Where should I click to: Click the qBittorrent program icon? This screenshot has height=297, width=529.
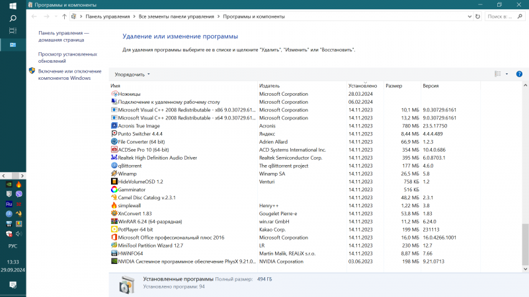[x=114, y=166]
